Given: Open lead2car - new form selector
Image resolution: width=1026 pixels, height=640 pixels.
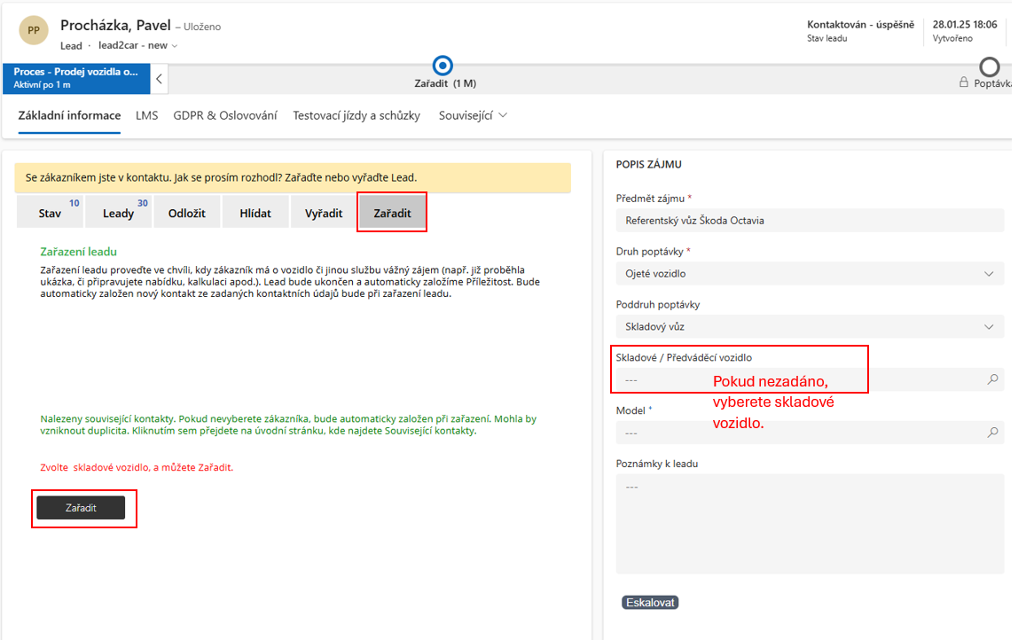Looking at the screenshot, I should pos(138,46).
